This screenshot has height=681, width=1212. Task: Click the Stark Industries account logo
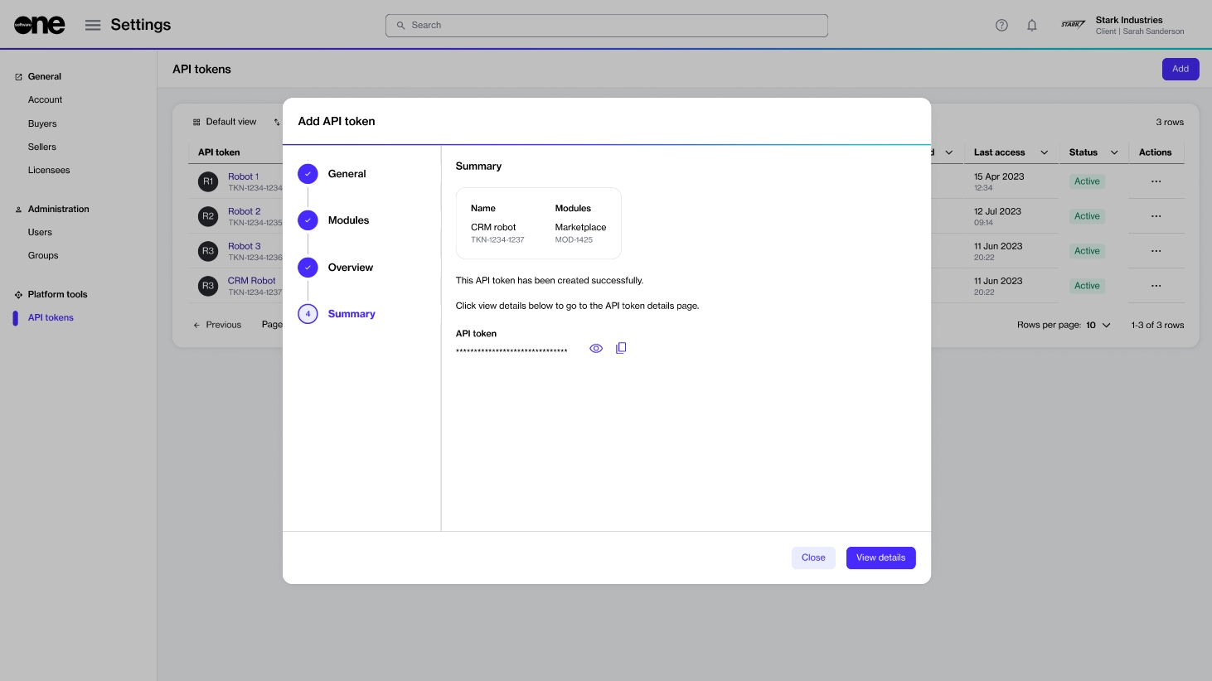click(x=1073, y=25)
